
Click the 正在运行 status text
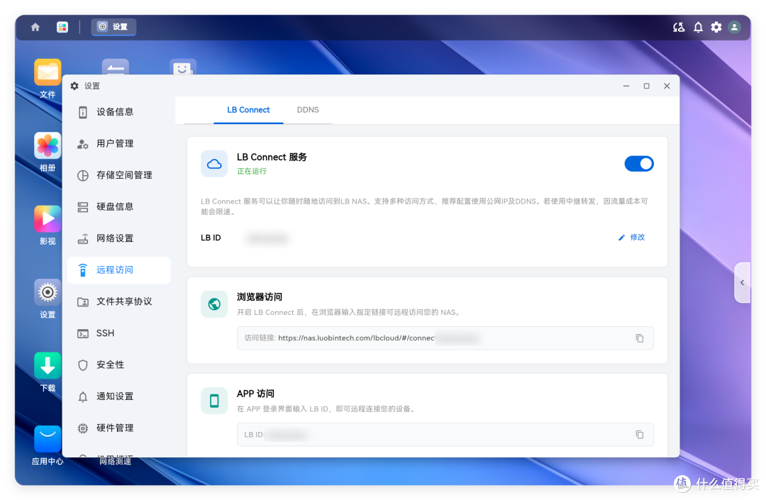click(x=252, y=172)
